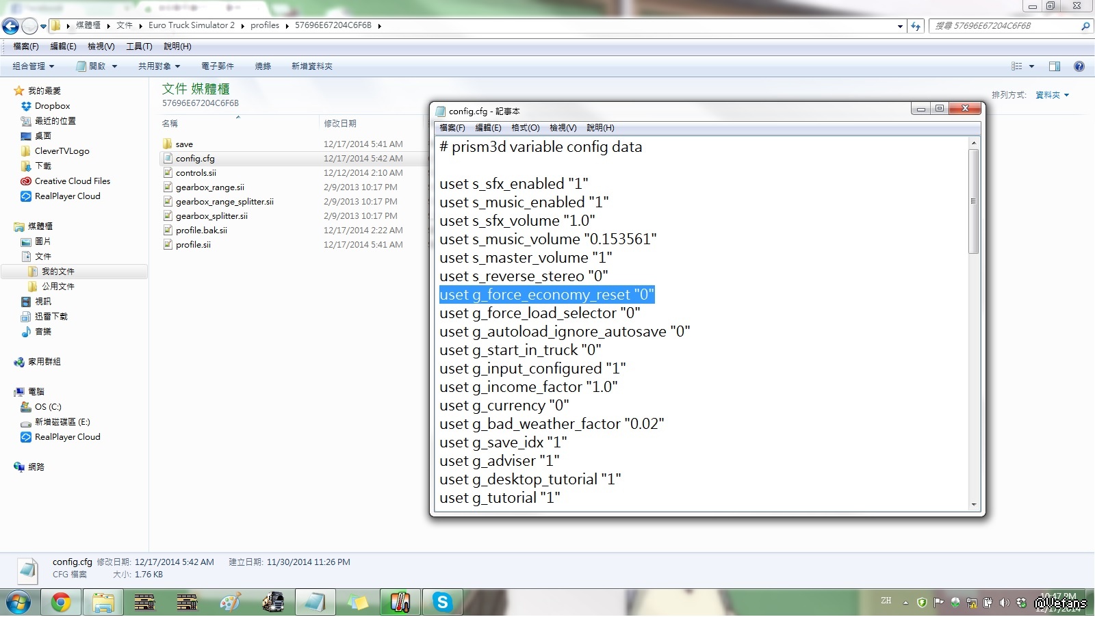Open the change view dropdown arrow
Viewport: 1095px width, 617px height.
point(1031,66)
